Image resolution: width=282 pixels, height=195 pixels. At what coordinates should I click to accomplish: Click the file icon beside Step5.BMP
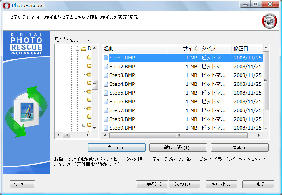106,93
